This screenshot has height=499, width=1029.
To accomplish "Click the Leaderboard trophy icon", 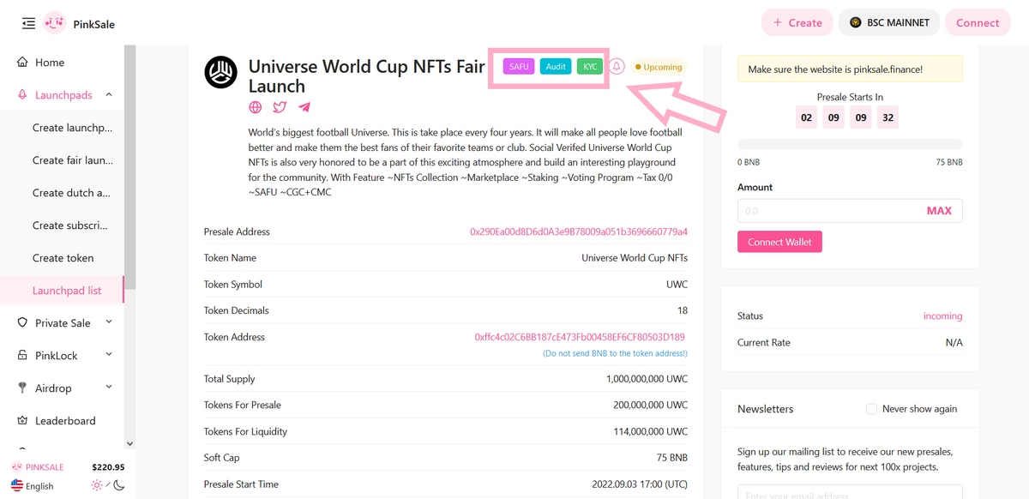I will coord(23,420).
